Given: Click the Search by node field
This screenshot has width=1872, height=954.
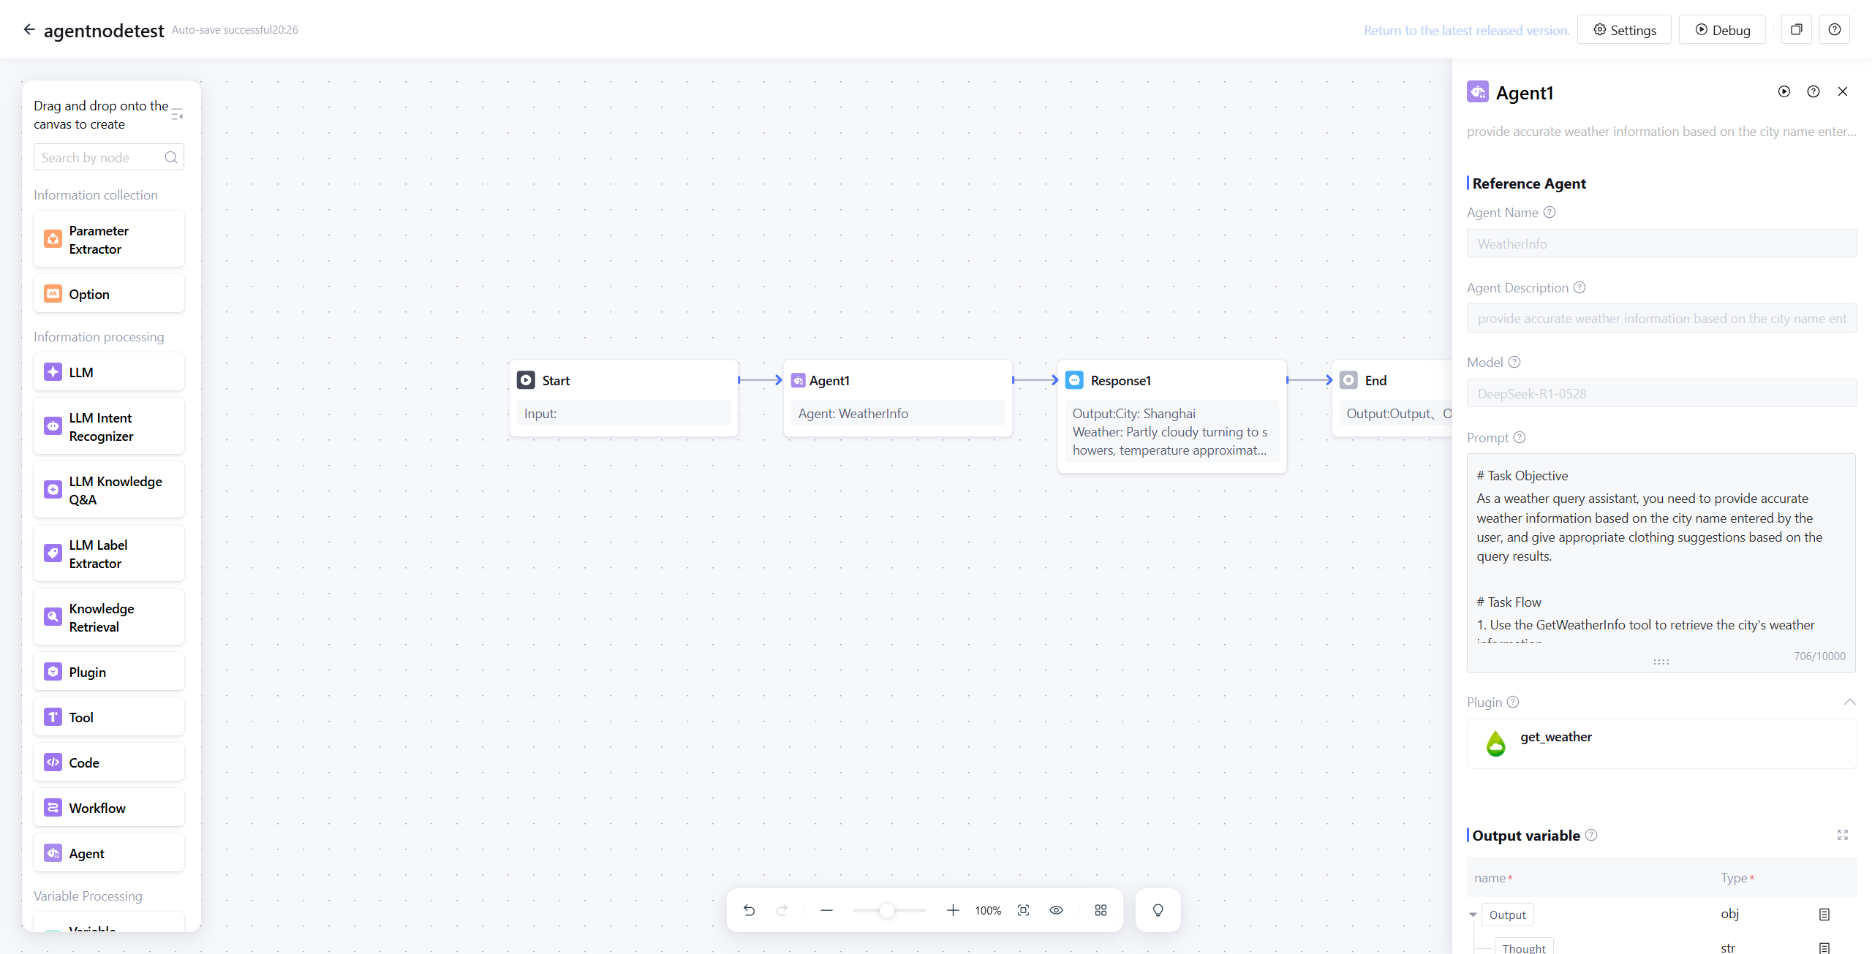Looking at the screenshot, I should 101,157.
